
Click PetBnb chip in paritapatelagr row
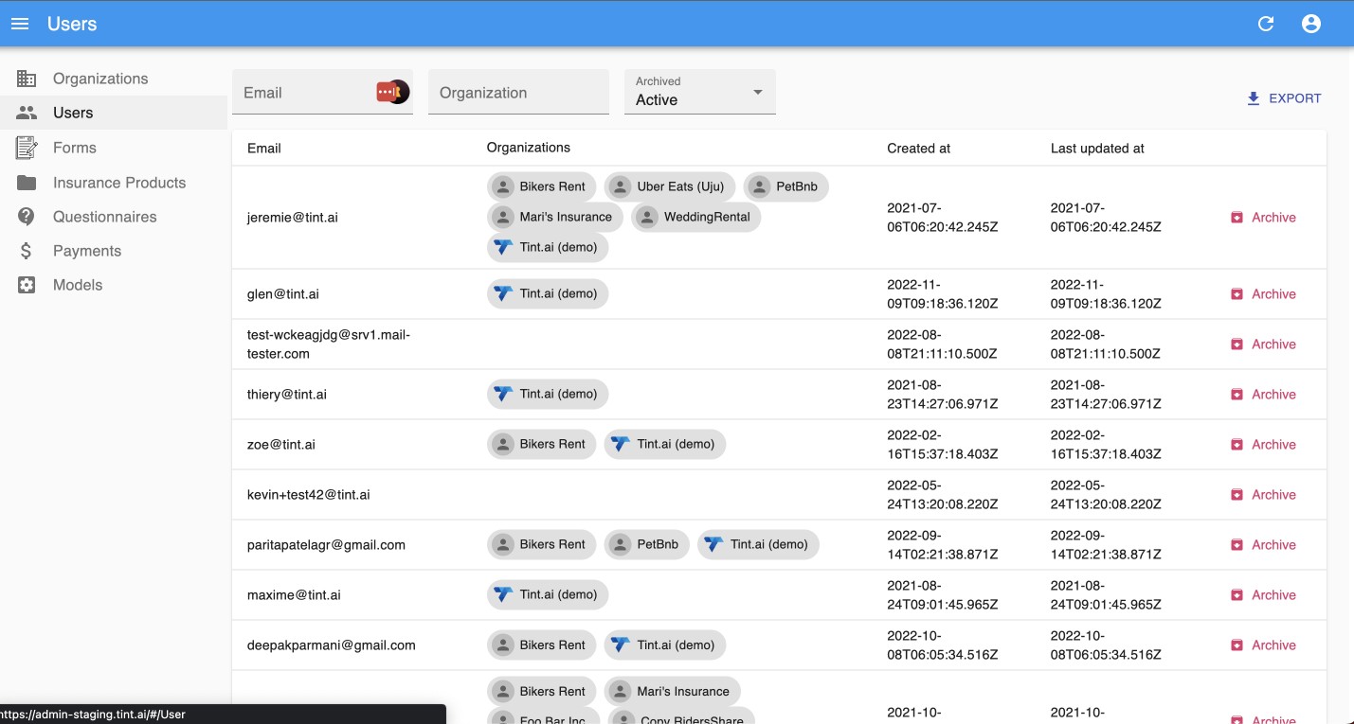[647, 544]
